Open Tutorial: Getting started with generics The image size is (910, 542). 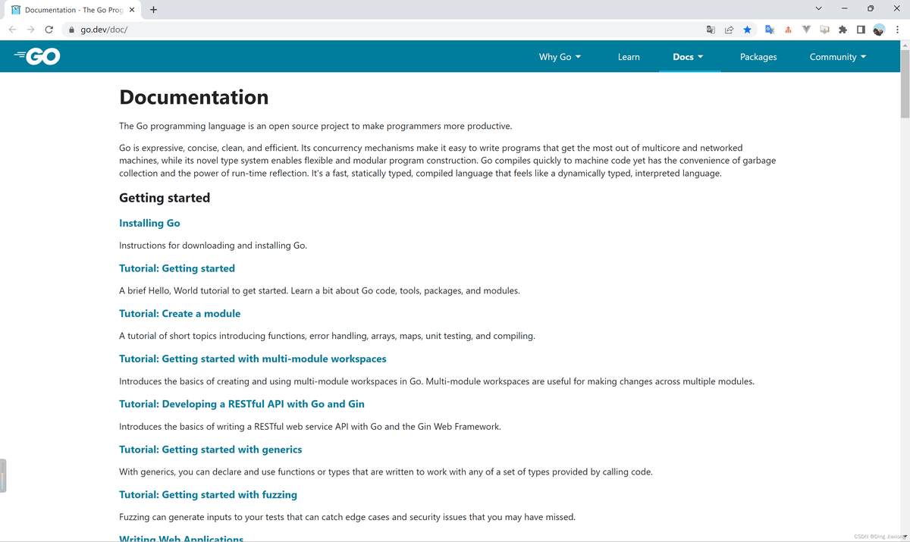[x=211, y=450]
